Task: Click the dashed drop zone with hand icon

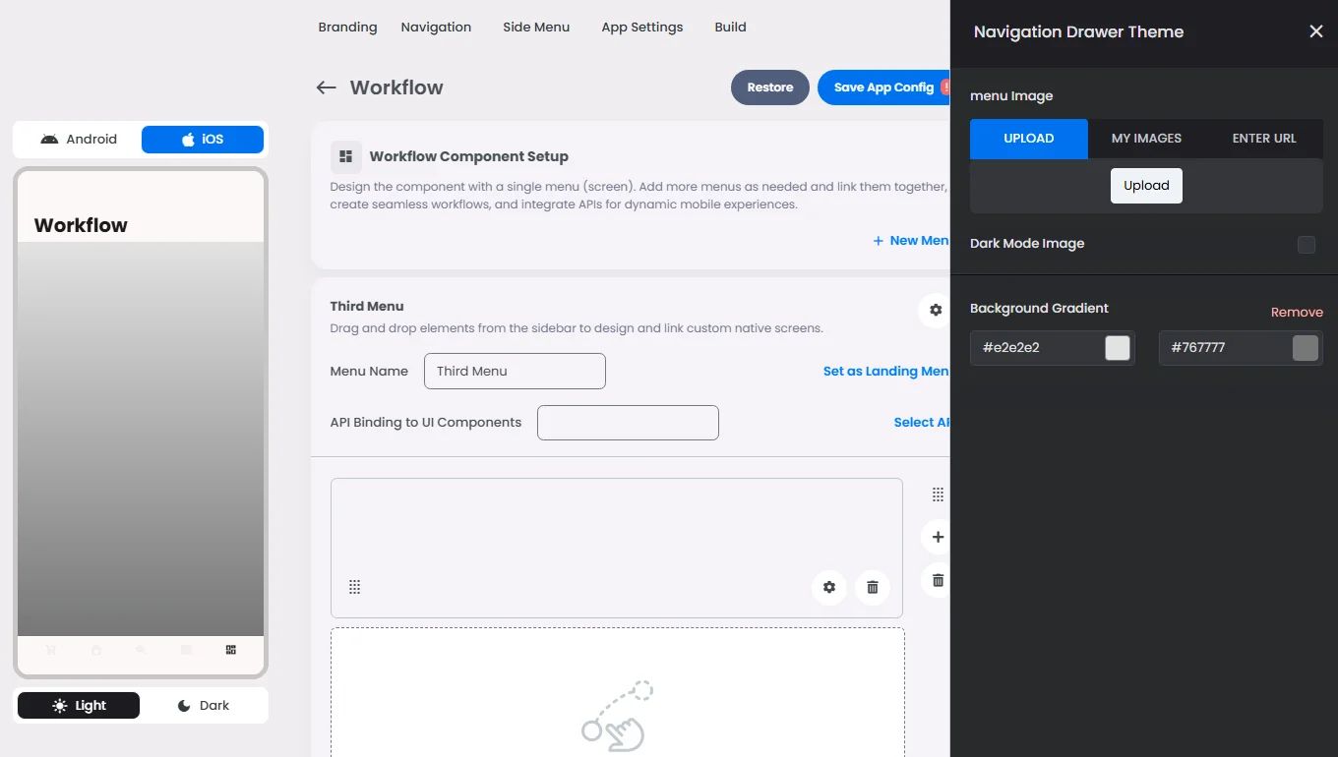Action: click(x=618, y=692)
